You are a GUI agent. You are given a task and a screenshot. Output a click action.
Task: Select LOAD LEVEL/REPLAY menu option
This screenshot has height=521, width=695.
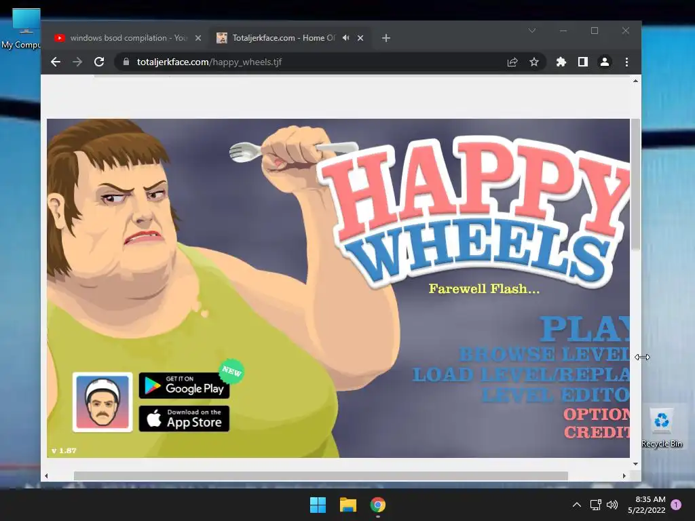[521, 374]
